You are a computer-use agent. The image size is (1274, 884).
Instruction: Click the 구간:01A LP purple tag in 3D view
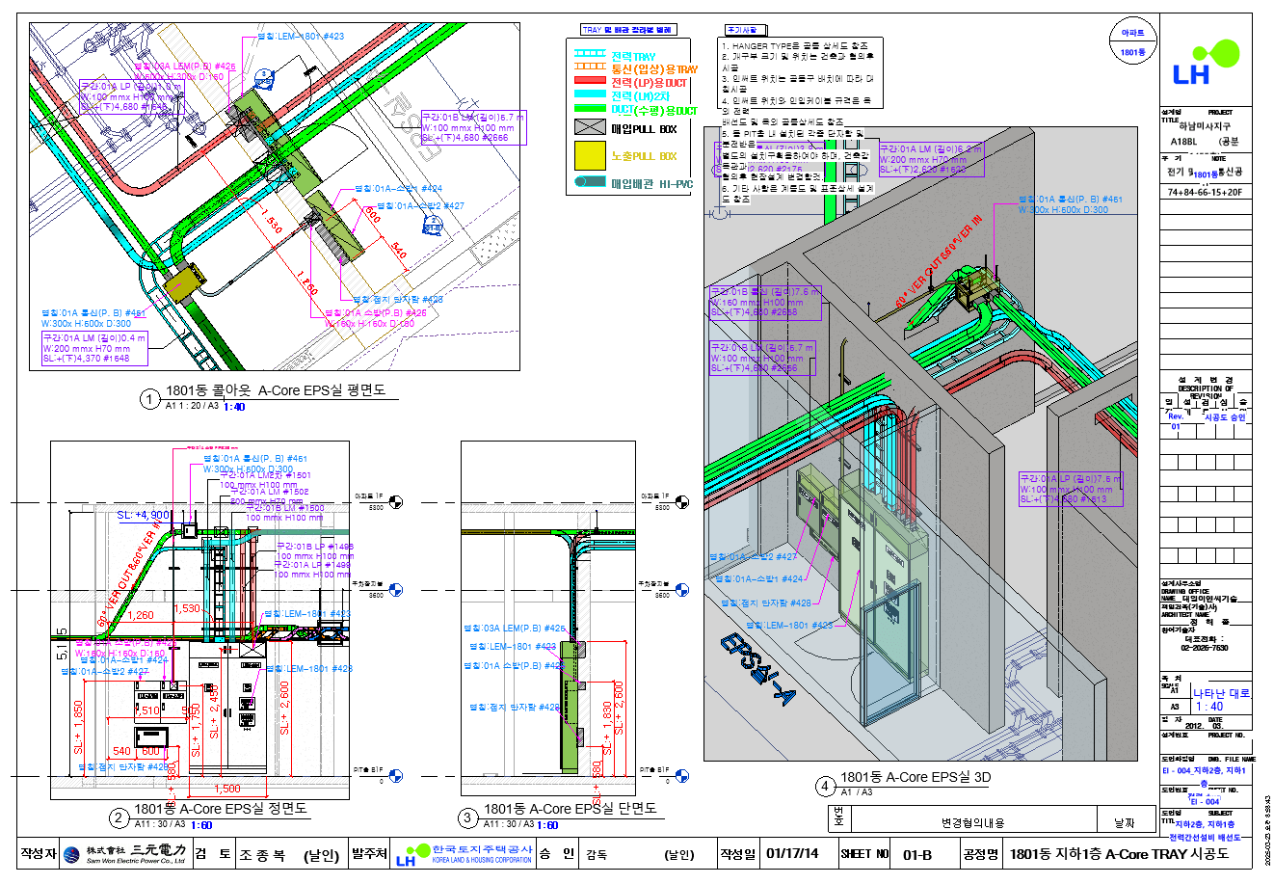click(1071, 490)
